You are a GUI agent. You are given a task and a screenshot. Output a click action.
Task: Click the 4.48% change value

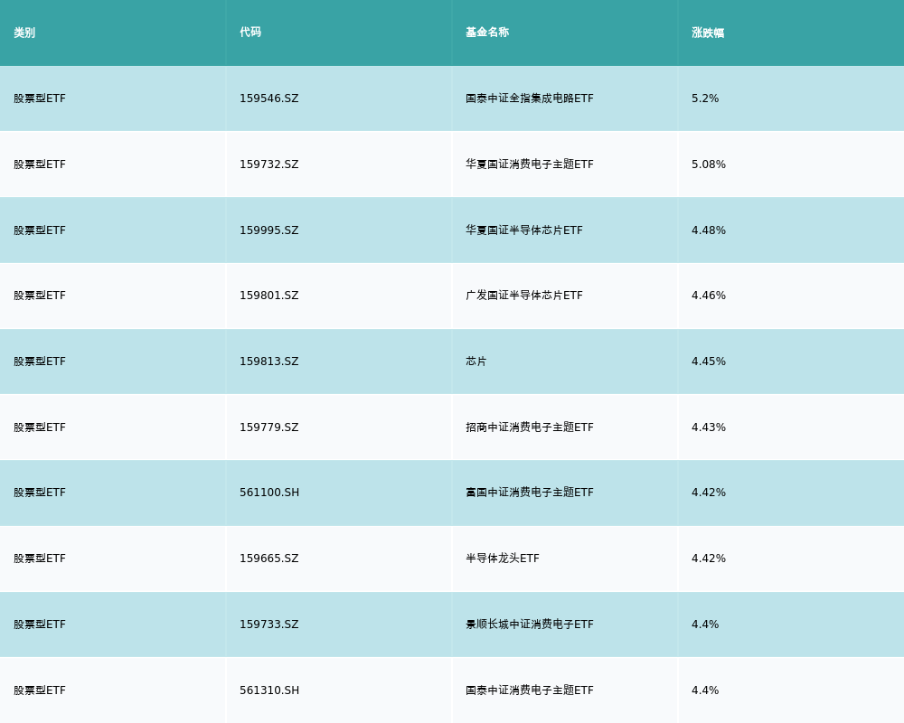709,230
